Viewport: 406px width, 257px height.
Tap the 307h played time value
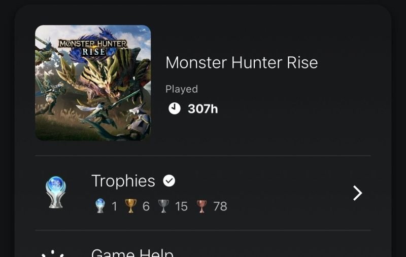(x=202, y=108)
